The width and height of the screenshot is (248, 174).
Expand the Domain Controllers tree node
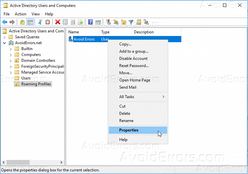click(x=11, y=61)
